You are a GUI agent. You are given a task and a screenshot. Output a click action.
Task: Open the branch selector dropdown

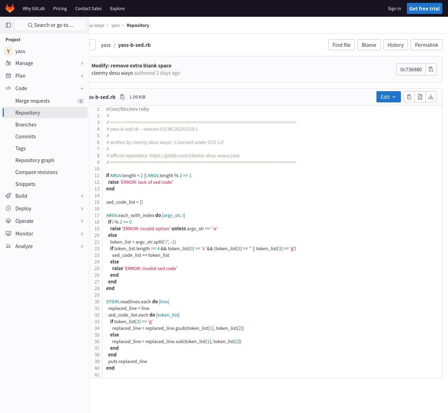[92, 45]
